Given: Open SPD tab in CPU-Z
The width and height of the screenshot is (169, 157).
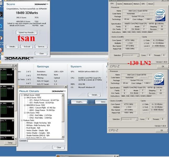Looking at the screenshot, I should tap(143, 4).
